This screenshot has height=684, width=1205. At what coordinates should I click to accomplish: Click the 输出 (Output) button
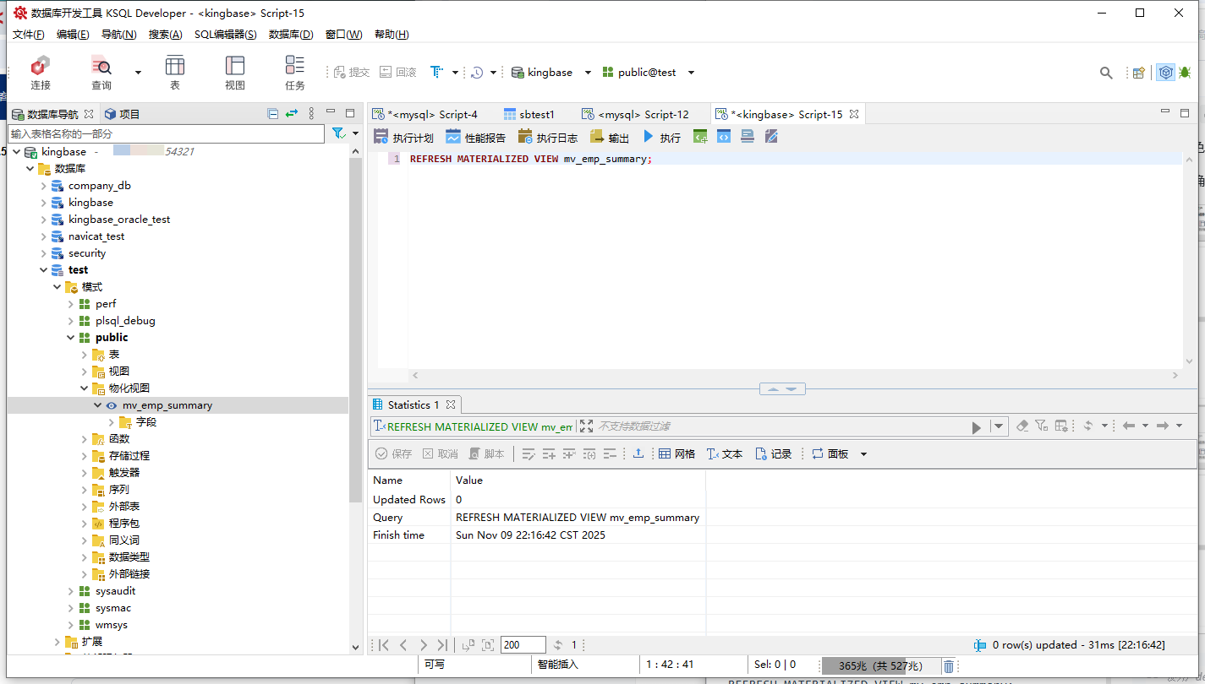pos(610,137)
